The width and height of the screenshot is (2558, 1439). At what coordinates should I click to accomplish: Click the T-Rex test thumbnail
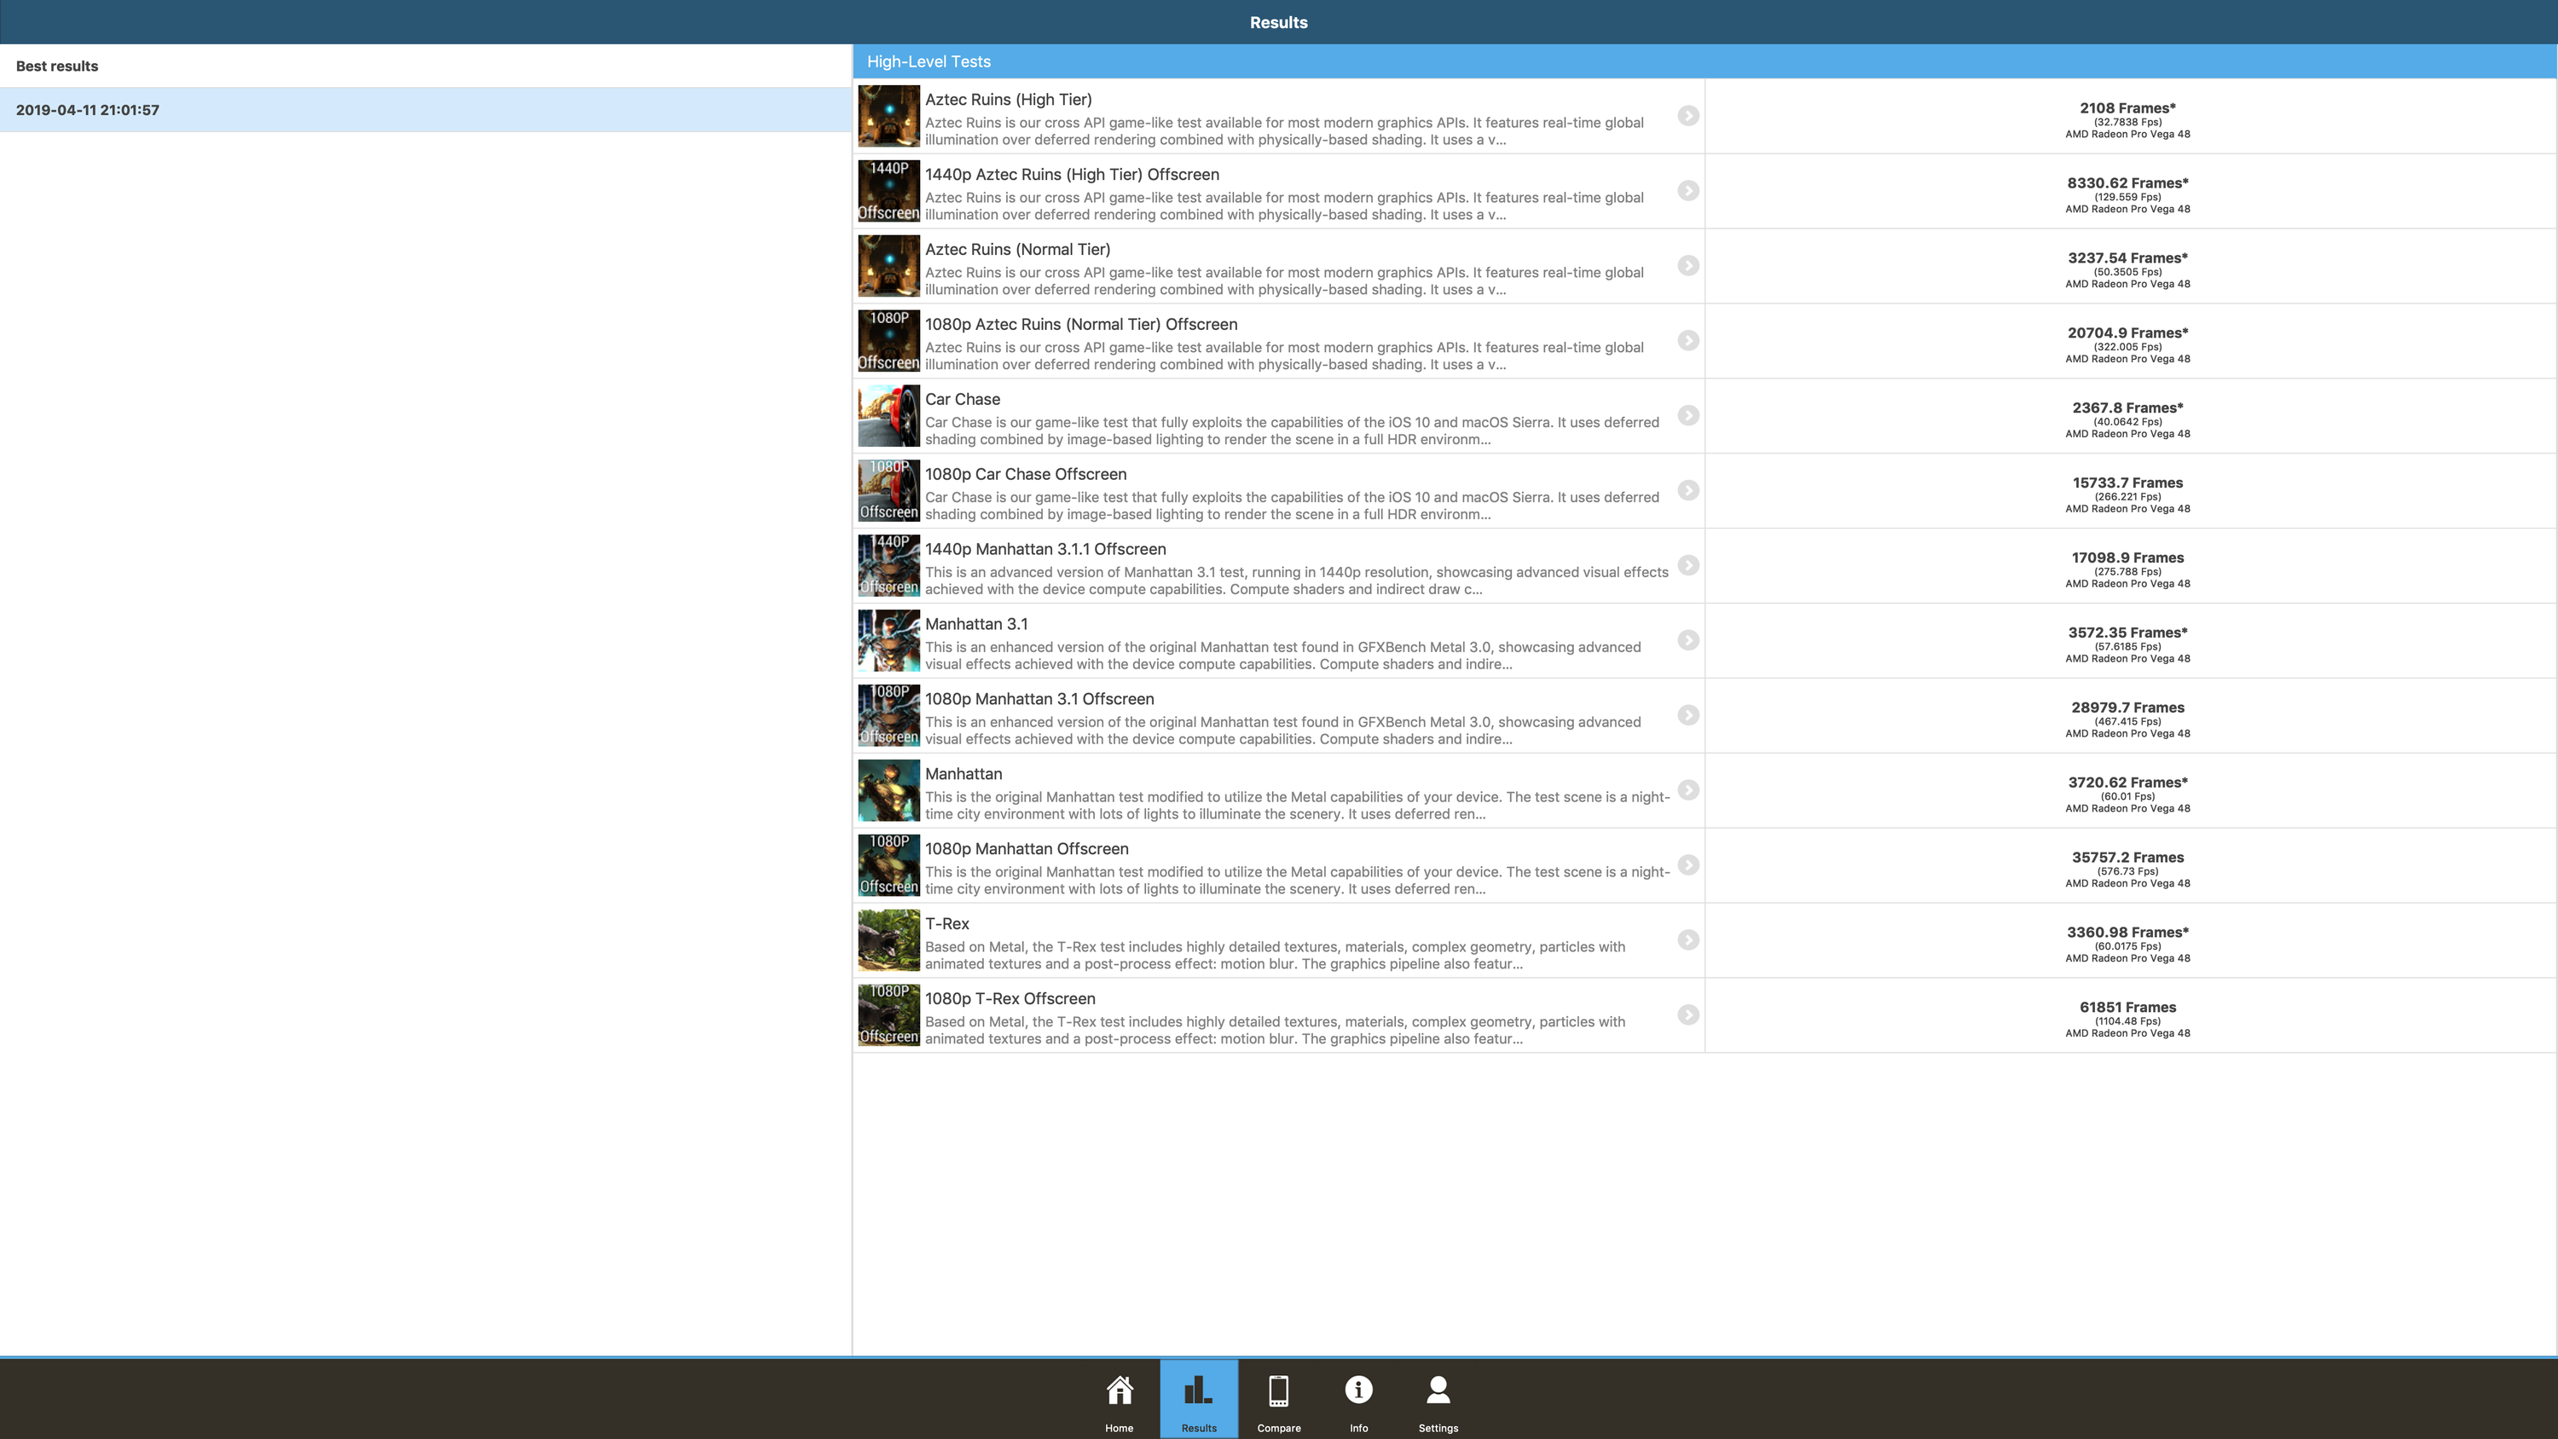tap(888, 940)
